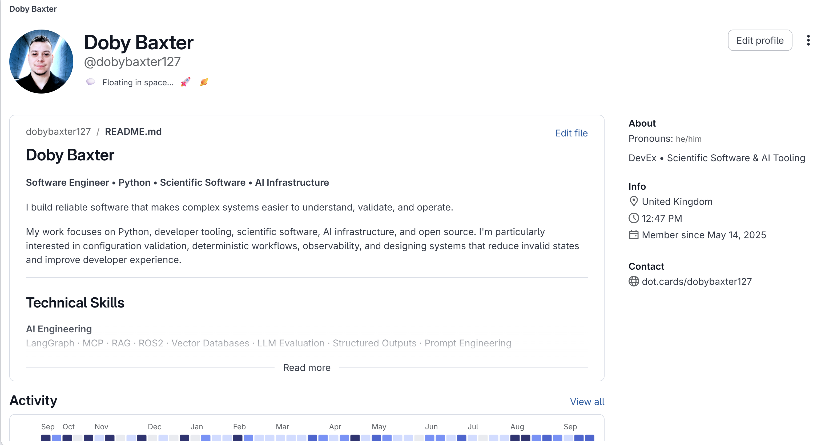Click the he/him pronouns text
Image resolution: width=817 pixels, height=445 pixels.
689,139
